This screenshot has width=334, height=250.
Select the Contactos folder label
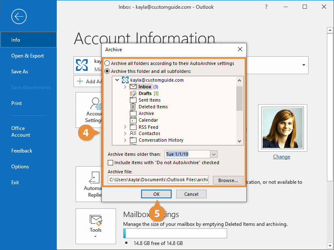149,133
